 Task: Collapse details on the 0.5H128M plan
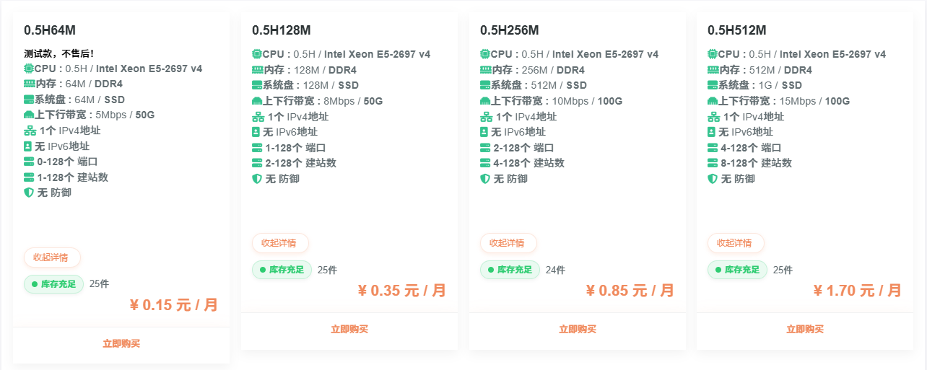click(279, 243)
